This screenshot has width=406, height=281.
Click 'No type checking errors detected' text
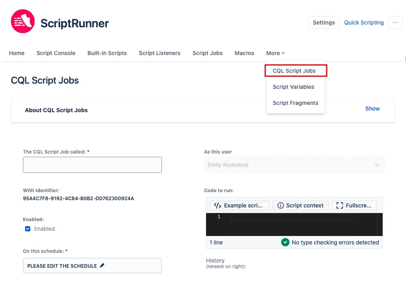(335, 242)
